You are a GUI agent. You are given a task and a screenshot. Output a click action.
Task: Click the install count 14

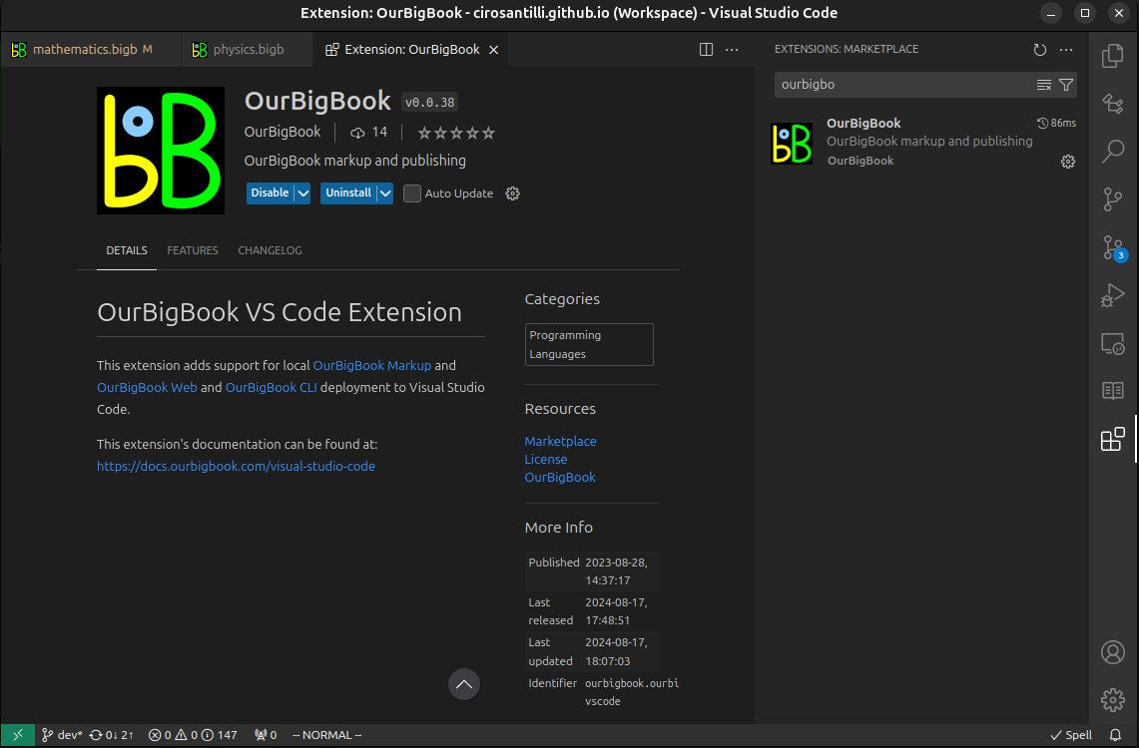[369, 132]
